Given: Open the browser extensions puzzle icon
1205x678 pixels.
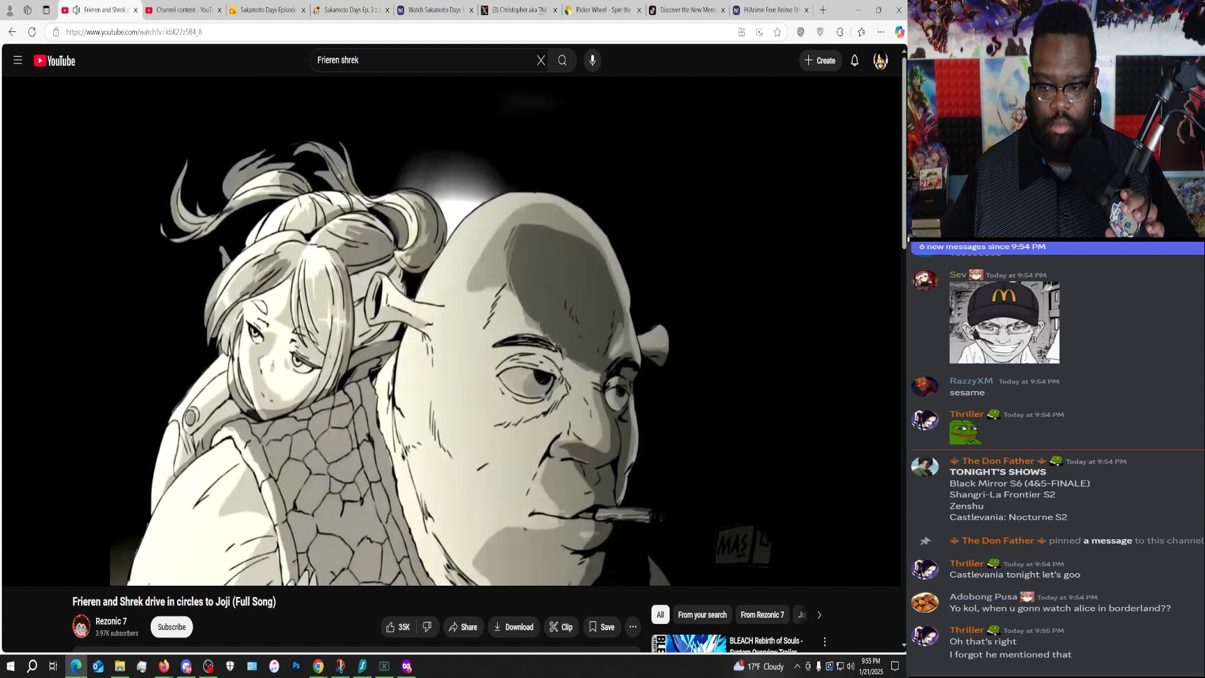Looking at the screenshot, I should [840, 32].
